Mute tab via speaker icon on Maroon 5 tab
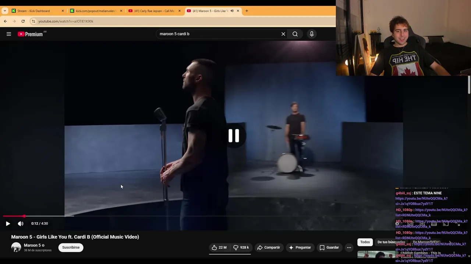Viewport: 471px width, 264px height. pos(232,11)
